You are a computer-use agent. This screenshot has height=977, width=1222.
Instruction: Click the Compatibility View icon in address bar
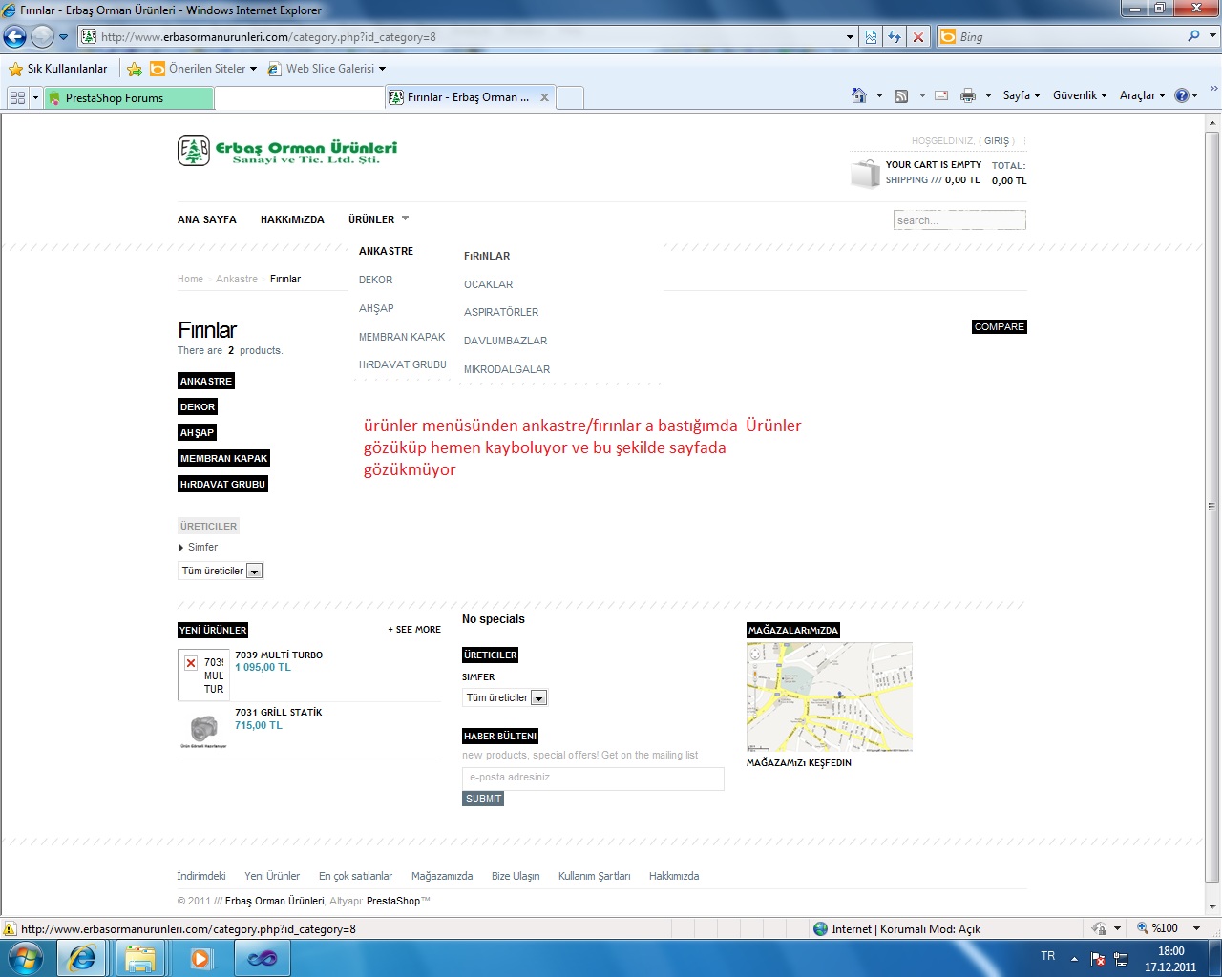871,37
